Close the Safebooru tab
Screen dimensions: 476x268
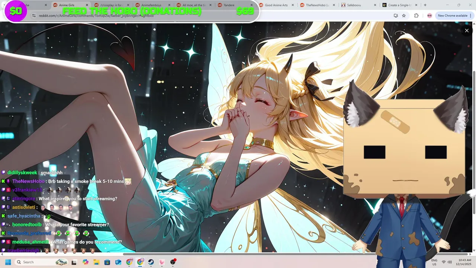tap(375, 5)
